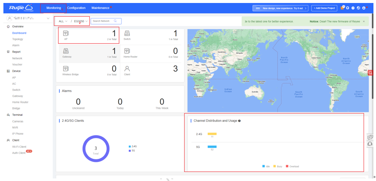Open the user account icon in top bar
This screenshot has width=376, height=181.
click(364, 8)
